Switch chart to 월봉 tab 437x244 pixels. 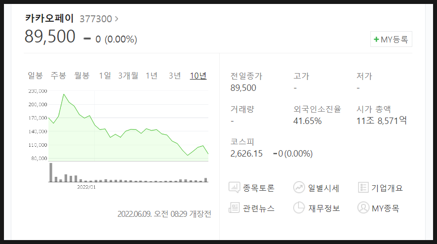(81, 76)
